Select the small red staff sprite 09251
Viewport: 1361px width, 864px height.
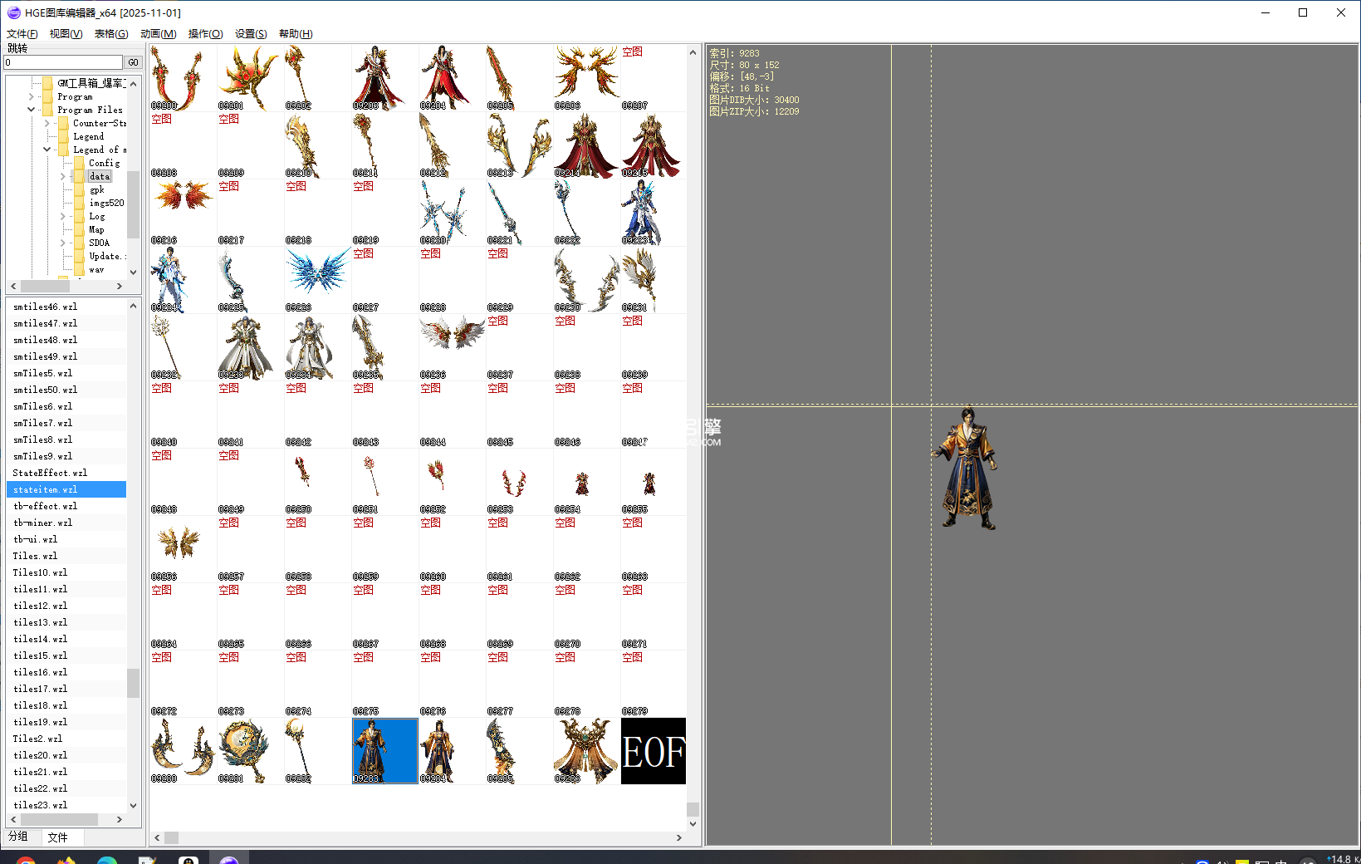[x=384, y=482]
